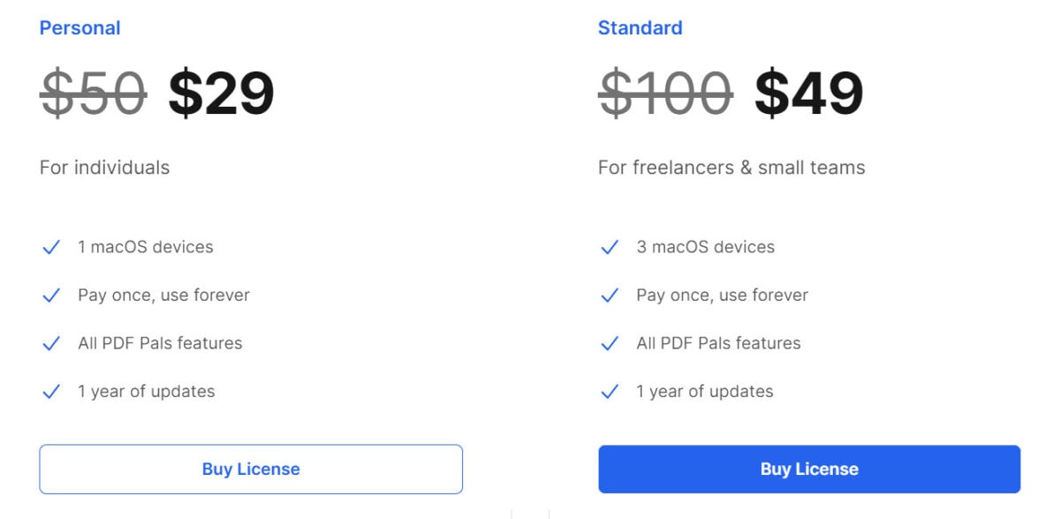Click Standard plan's 1 year of updates checkmark
The image size is (1060, 519).
[609, 392]
